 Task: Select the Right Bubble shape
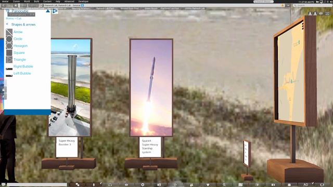coord(23,66)
